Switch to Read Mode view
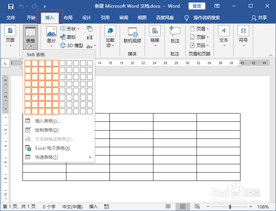The width and height of the screenshot is (276, 211). pos(168,206)
